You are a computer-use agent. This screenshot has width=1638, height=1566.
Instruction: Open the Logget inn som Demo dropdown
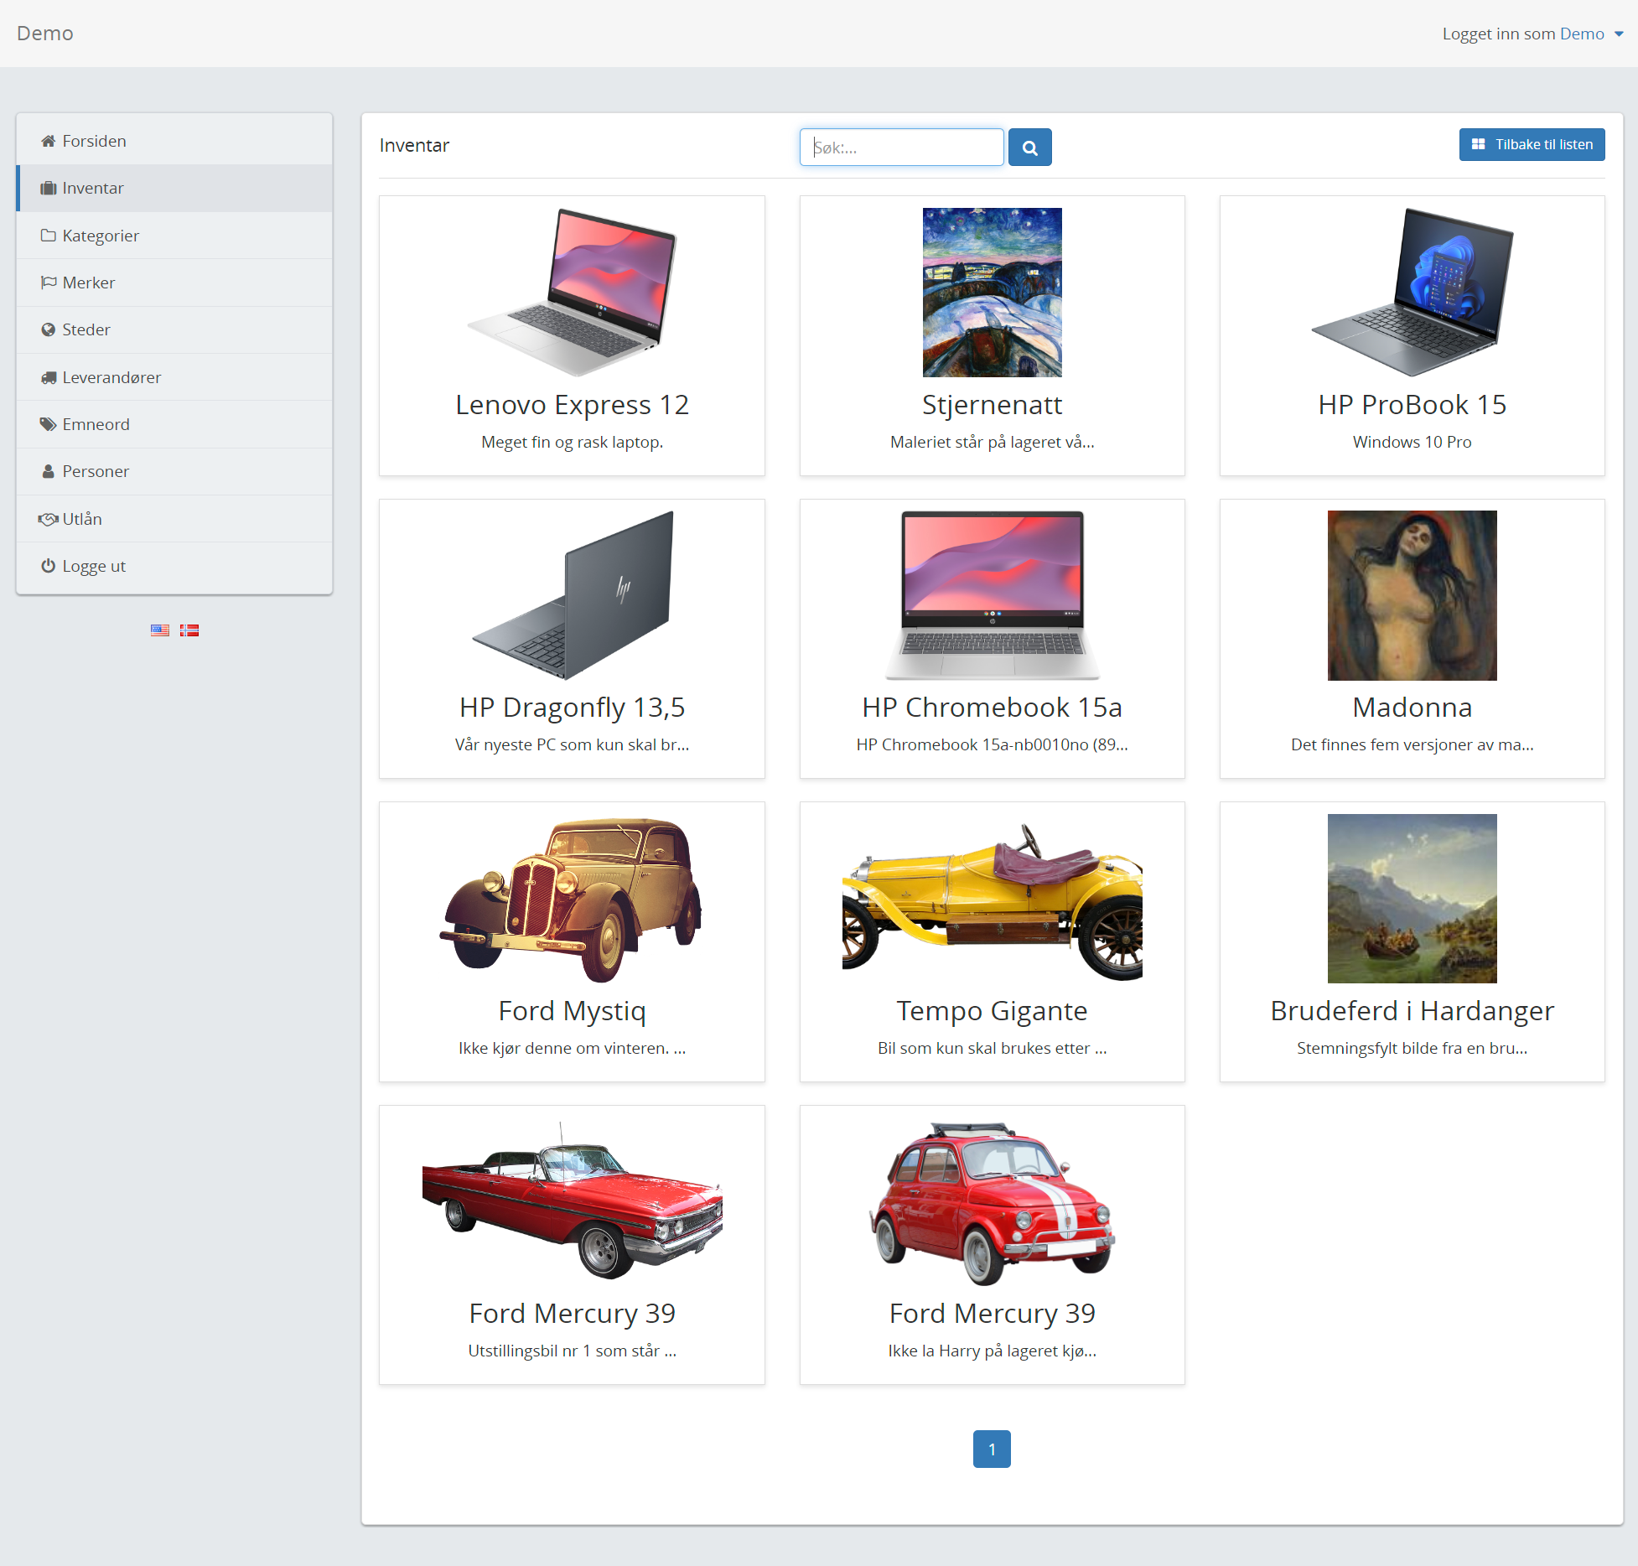[1533, 34]
